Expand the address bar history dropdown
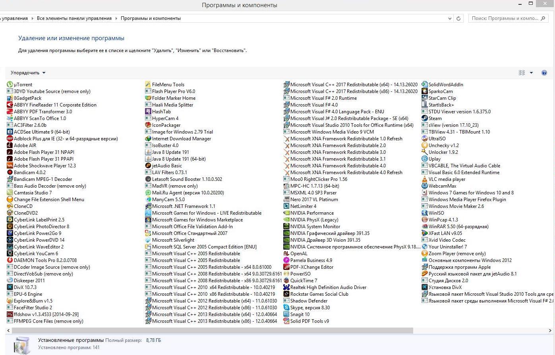Viewport: 555px width, 355px height. pyautogui.click(x=450, y=18)
